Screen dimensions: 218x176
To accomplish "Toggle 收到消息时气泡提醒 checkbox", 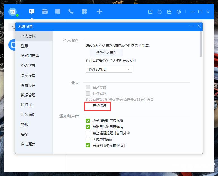I will click(88, 121).
